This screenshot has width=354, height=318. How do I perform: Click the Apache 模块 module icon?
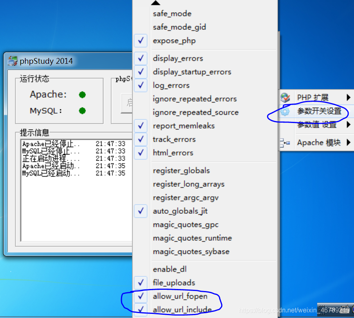coord(285,143)
